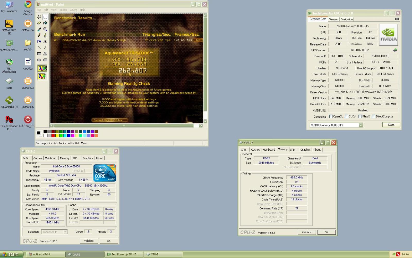Open Mainboard tab in left CPU-Z window
This screenshot has width=412, height=258.
pyautogui.click(x=51, y=158)
